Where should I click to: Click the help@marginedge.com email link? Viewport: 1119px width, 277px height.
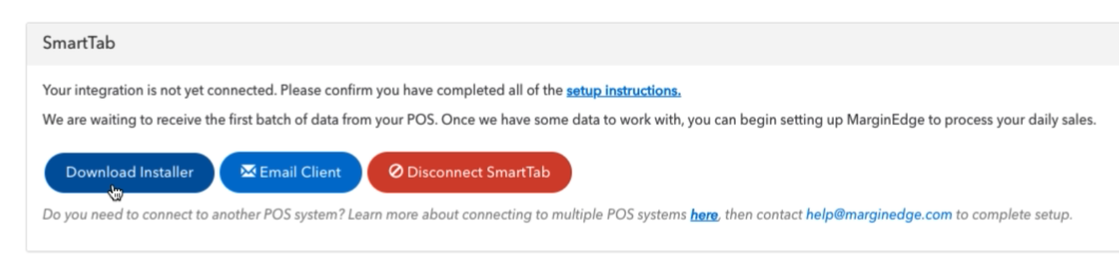coord(879,214)
